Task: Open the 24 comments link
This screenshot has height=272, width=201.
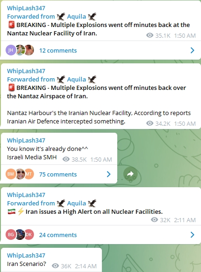Action: [58, 235]
